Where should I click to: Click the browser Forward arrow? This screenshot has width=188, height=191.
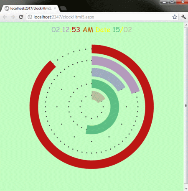coord(13,17)
